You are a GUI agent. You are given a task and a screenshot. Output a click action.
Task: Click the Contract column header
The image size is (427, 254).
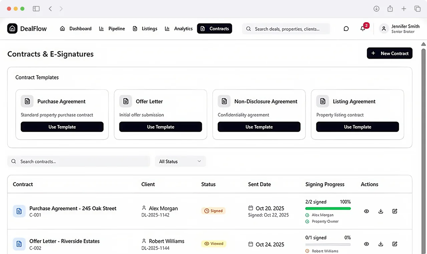tap(23, 184)
